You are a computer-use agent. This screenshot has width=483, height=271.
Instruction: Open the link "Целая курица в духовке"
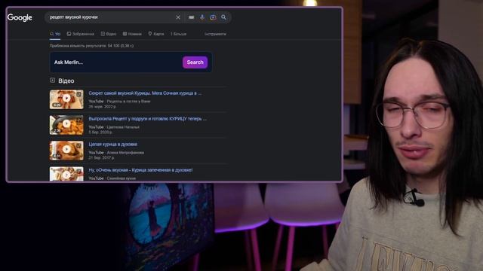tap(112, 144)
